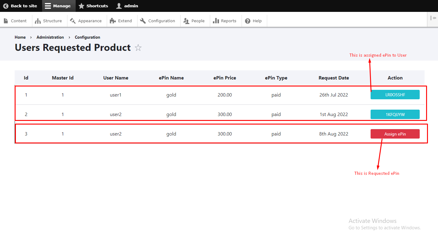Click the LR0O5SHF assigned ePin button
The height and width of the screenshot is (243, 438).
pyautogui.click(x=395, y=95)
